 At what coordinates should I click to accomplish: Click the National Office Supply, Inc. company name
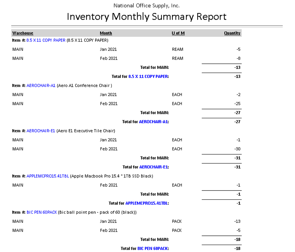[x=146, y=6]
